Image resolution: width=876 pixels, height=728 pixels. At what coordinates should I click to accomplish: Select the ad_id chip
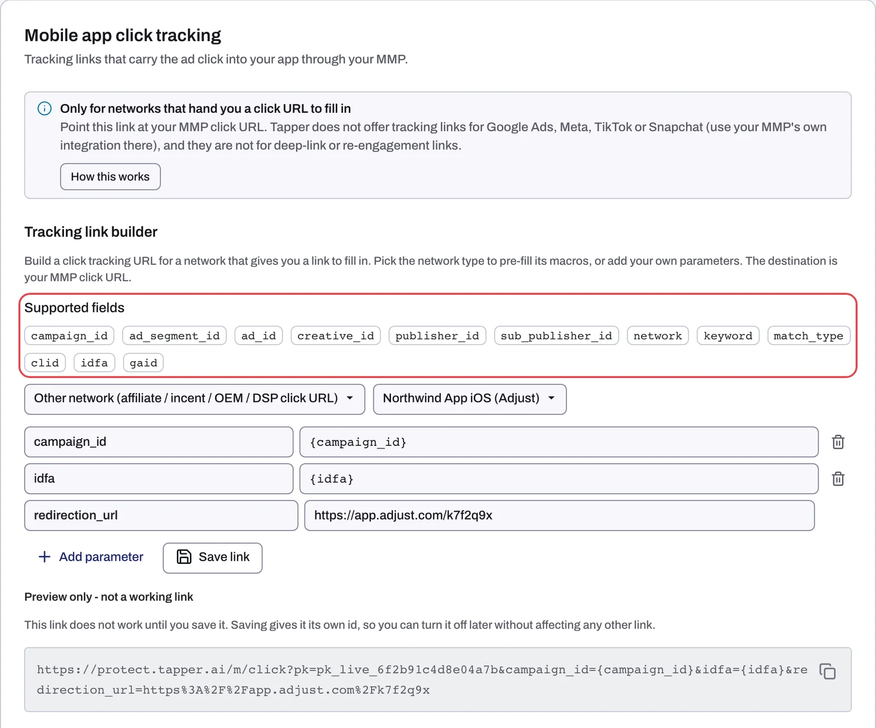coord(258,336)
